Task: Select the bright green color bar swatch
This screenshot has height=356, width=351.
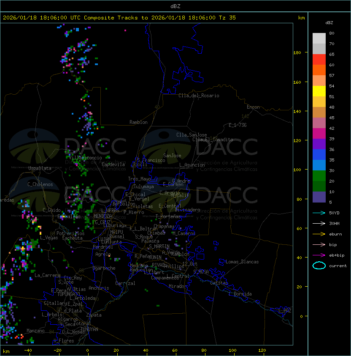Action: click(x=319, y=176)
